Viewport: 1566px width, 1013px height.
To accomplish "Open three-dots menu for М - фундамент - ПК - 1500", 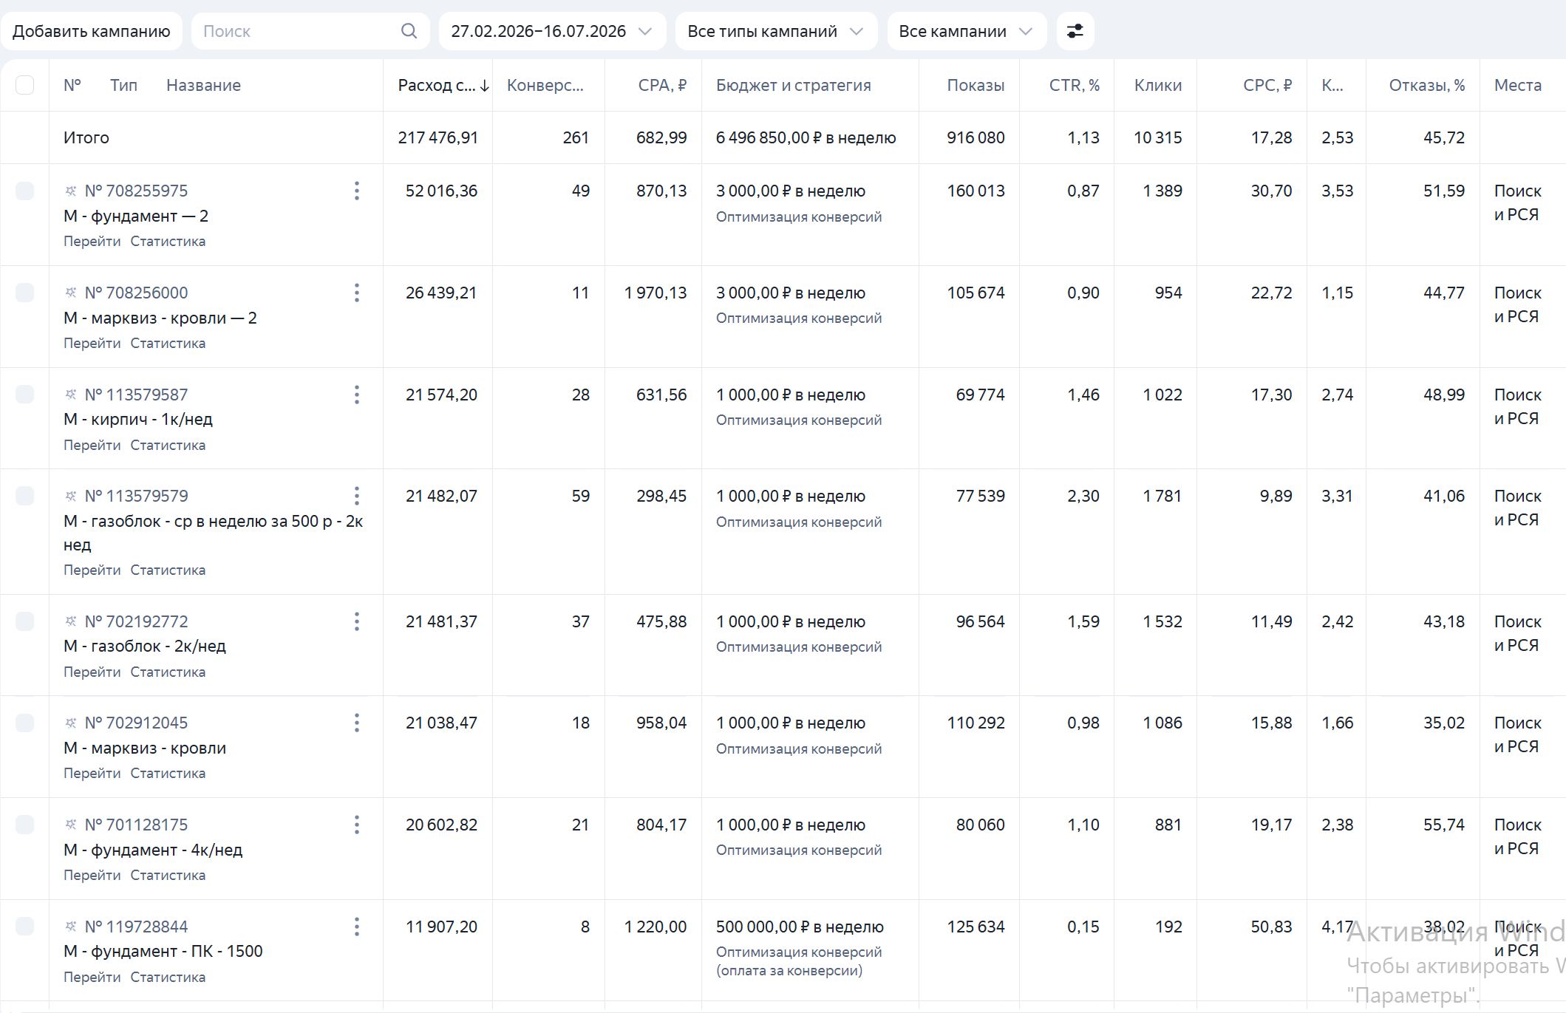I will pyautogui.click(x=356, y=927).
